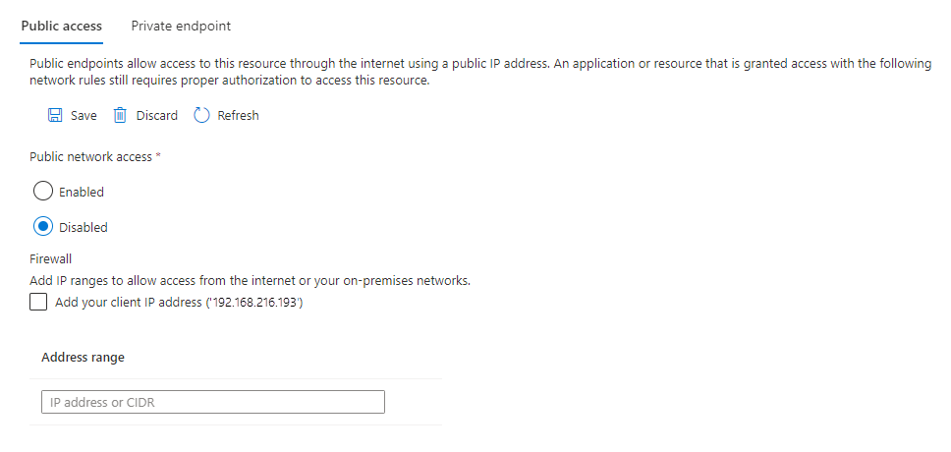Click the client IP address '192.168.216.193' label
The image size is (951, 452).
(x=179, y=304)
